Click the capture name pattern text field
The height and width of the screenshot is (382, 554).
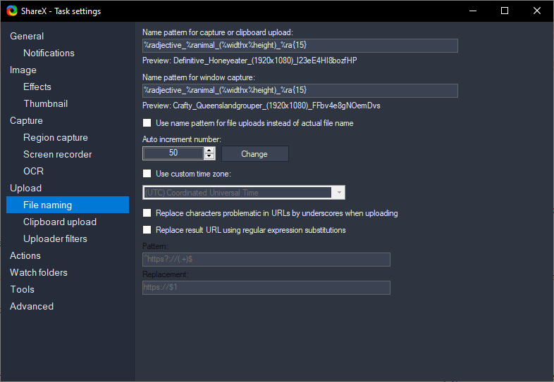point(300,46)
